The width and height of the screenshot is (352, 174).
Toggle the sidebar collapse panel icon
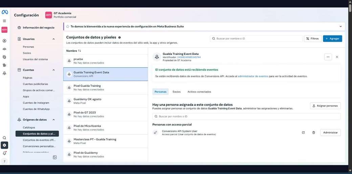click(x=55, y=157)
